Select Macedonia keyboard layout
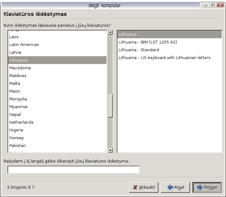226x197 pixels. click(20, 68)
